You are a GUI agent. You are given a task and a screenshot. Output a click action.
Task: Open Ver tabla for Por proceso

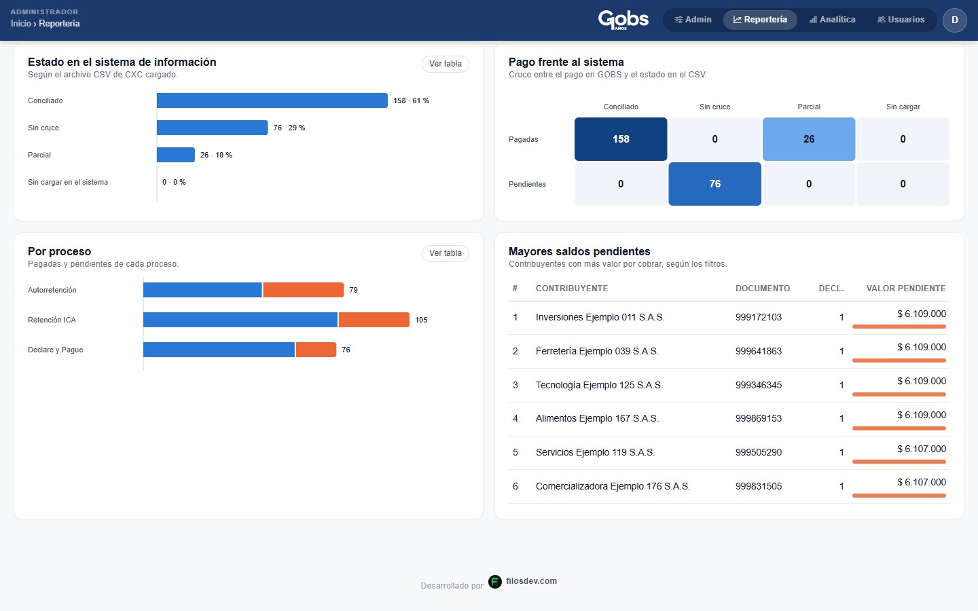[446, 253]
